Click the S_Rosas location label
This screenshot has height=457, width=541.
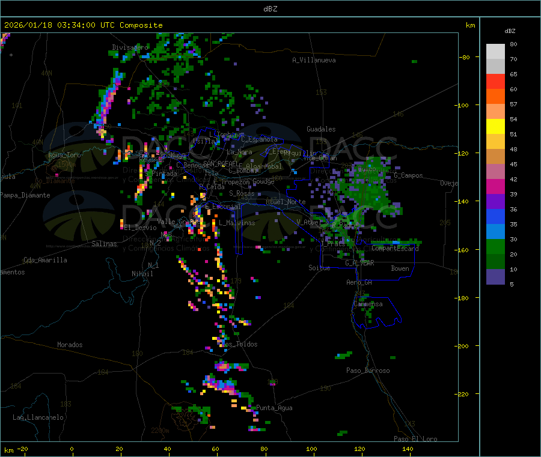(x=242, y=193)
